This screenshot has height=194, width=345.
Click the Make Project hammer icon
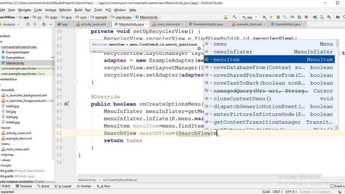234,17
